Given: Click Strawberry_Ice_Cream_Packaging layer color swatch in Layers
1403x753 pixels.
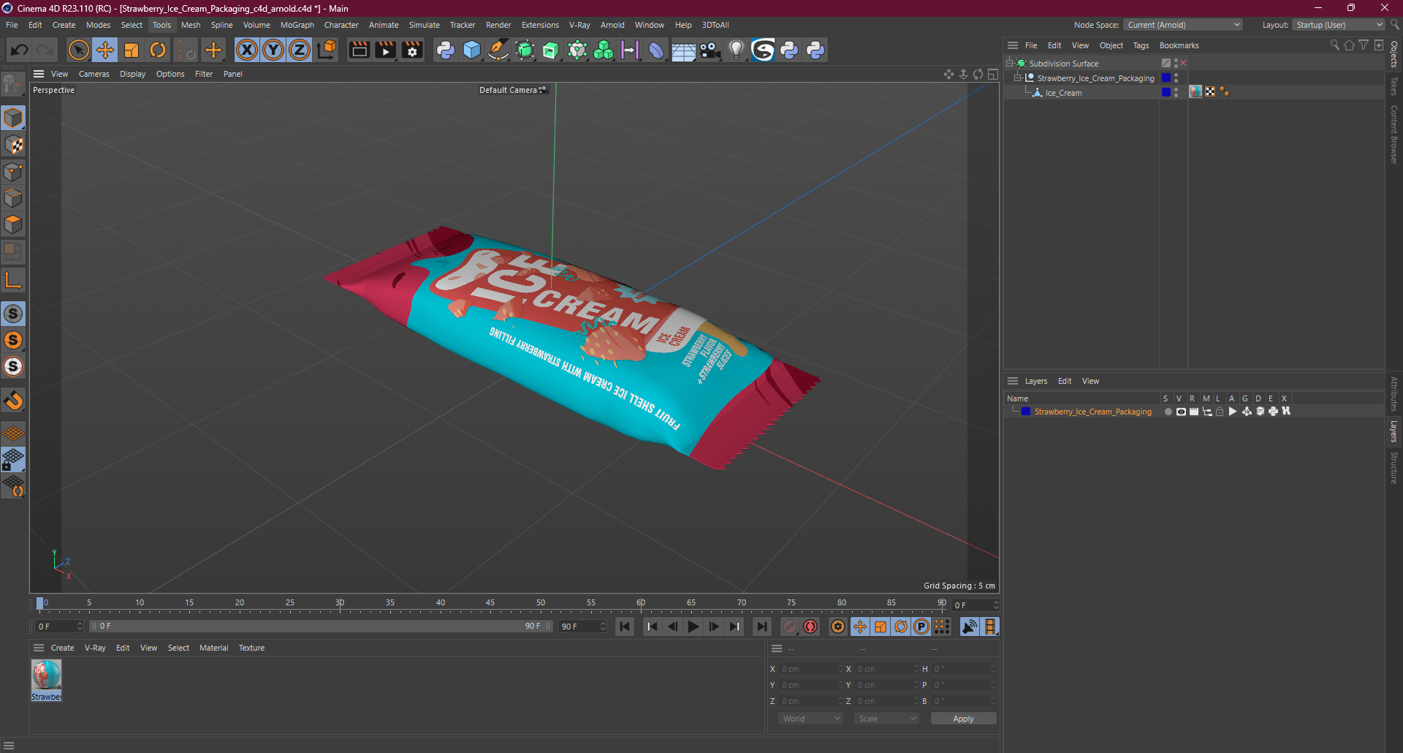Looking at the screenshot, I should point(1026,412).
